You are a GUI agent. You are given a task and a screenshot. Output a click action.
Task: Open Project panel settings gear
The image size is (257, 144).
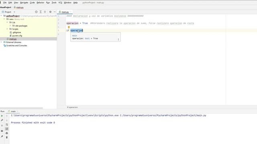click(x=50, y=12)
